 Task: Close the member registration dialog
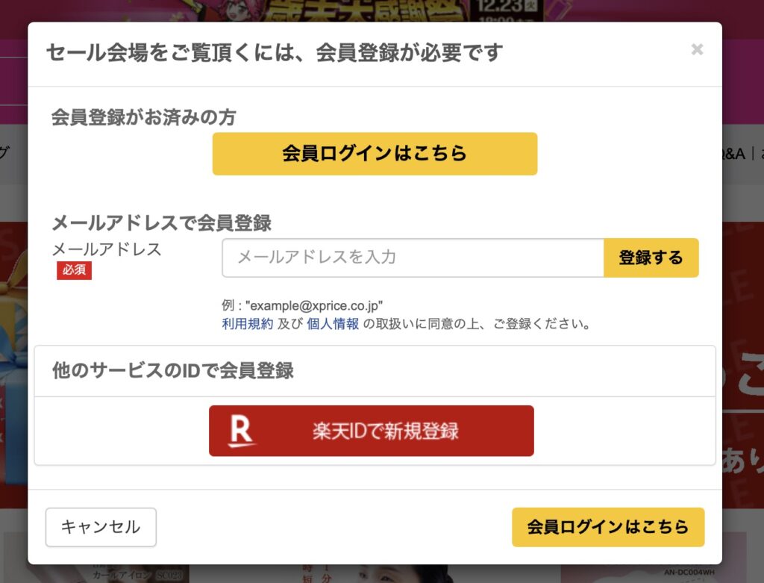[x=698, y=49]
